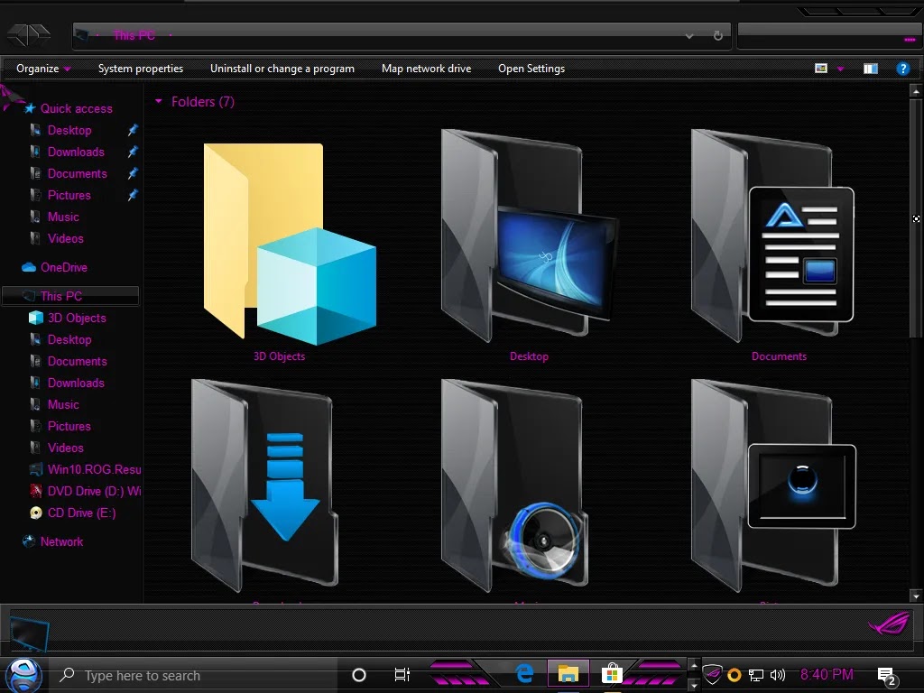Click pin icon next to Downloads
This screenshot has height=693, width=924.
click(x=133, y=152)
